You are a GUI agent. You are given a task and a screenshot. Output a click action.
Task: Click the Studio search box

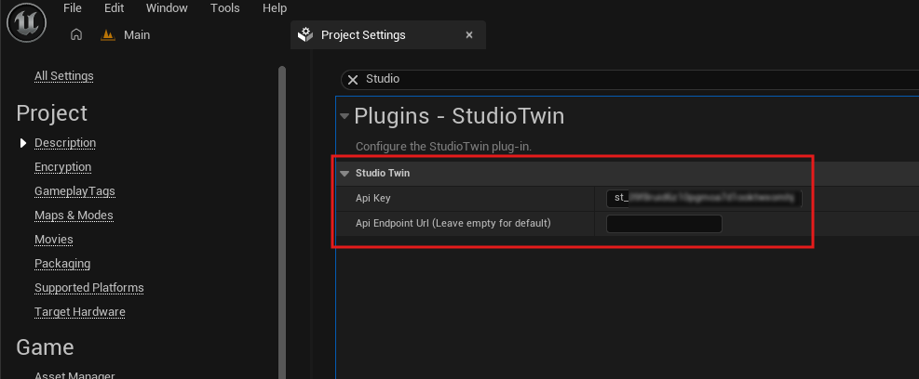tap(630, 79)
